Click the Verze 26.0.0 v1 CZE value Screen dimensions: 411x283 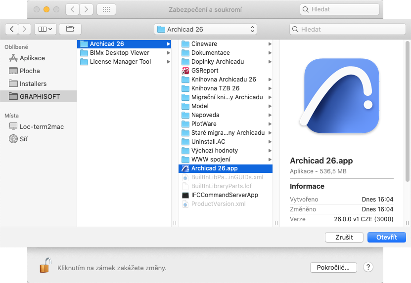coord(364,219)
